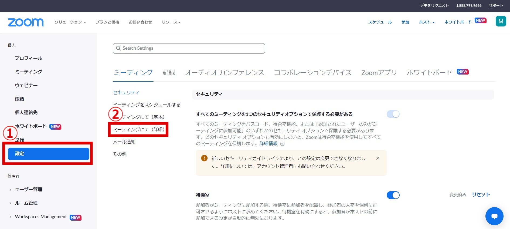Open サポート link
The width and height of the screenshot is (510, 229).
tap(496, 5)
